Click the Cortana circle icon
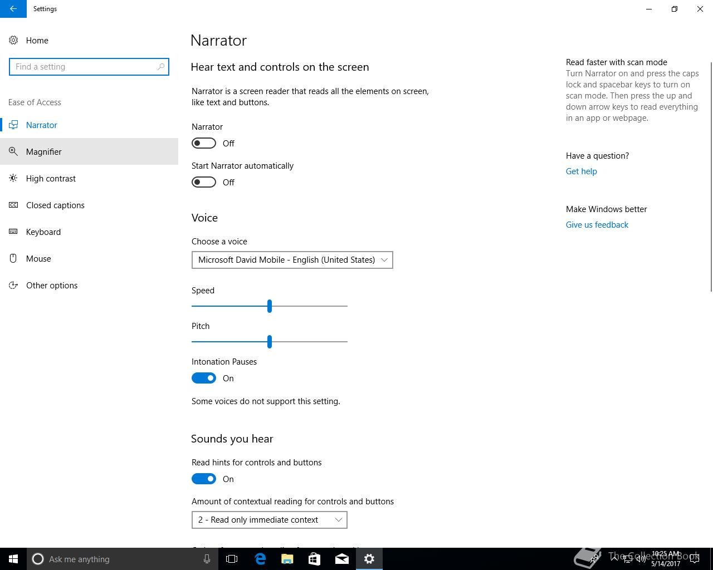 38,559
